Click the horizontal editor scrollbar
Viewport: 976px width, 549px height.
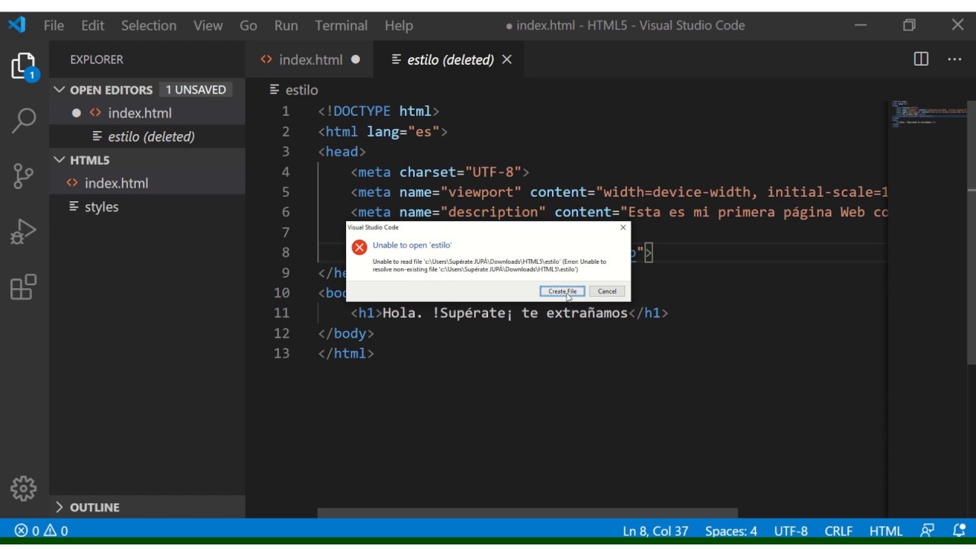(528, 513)
